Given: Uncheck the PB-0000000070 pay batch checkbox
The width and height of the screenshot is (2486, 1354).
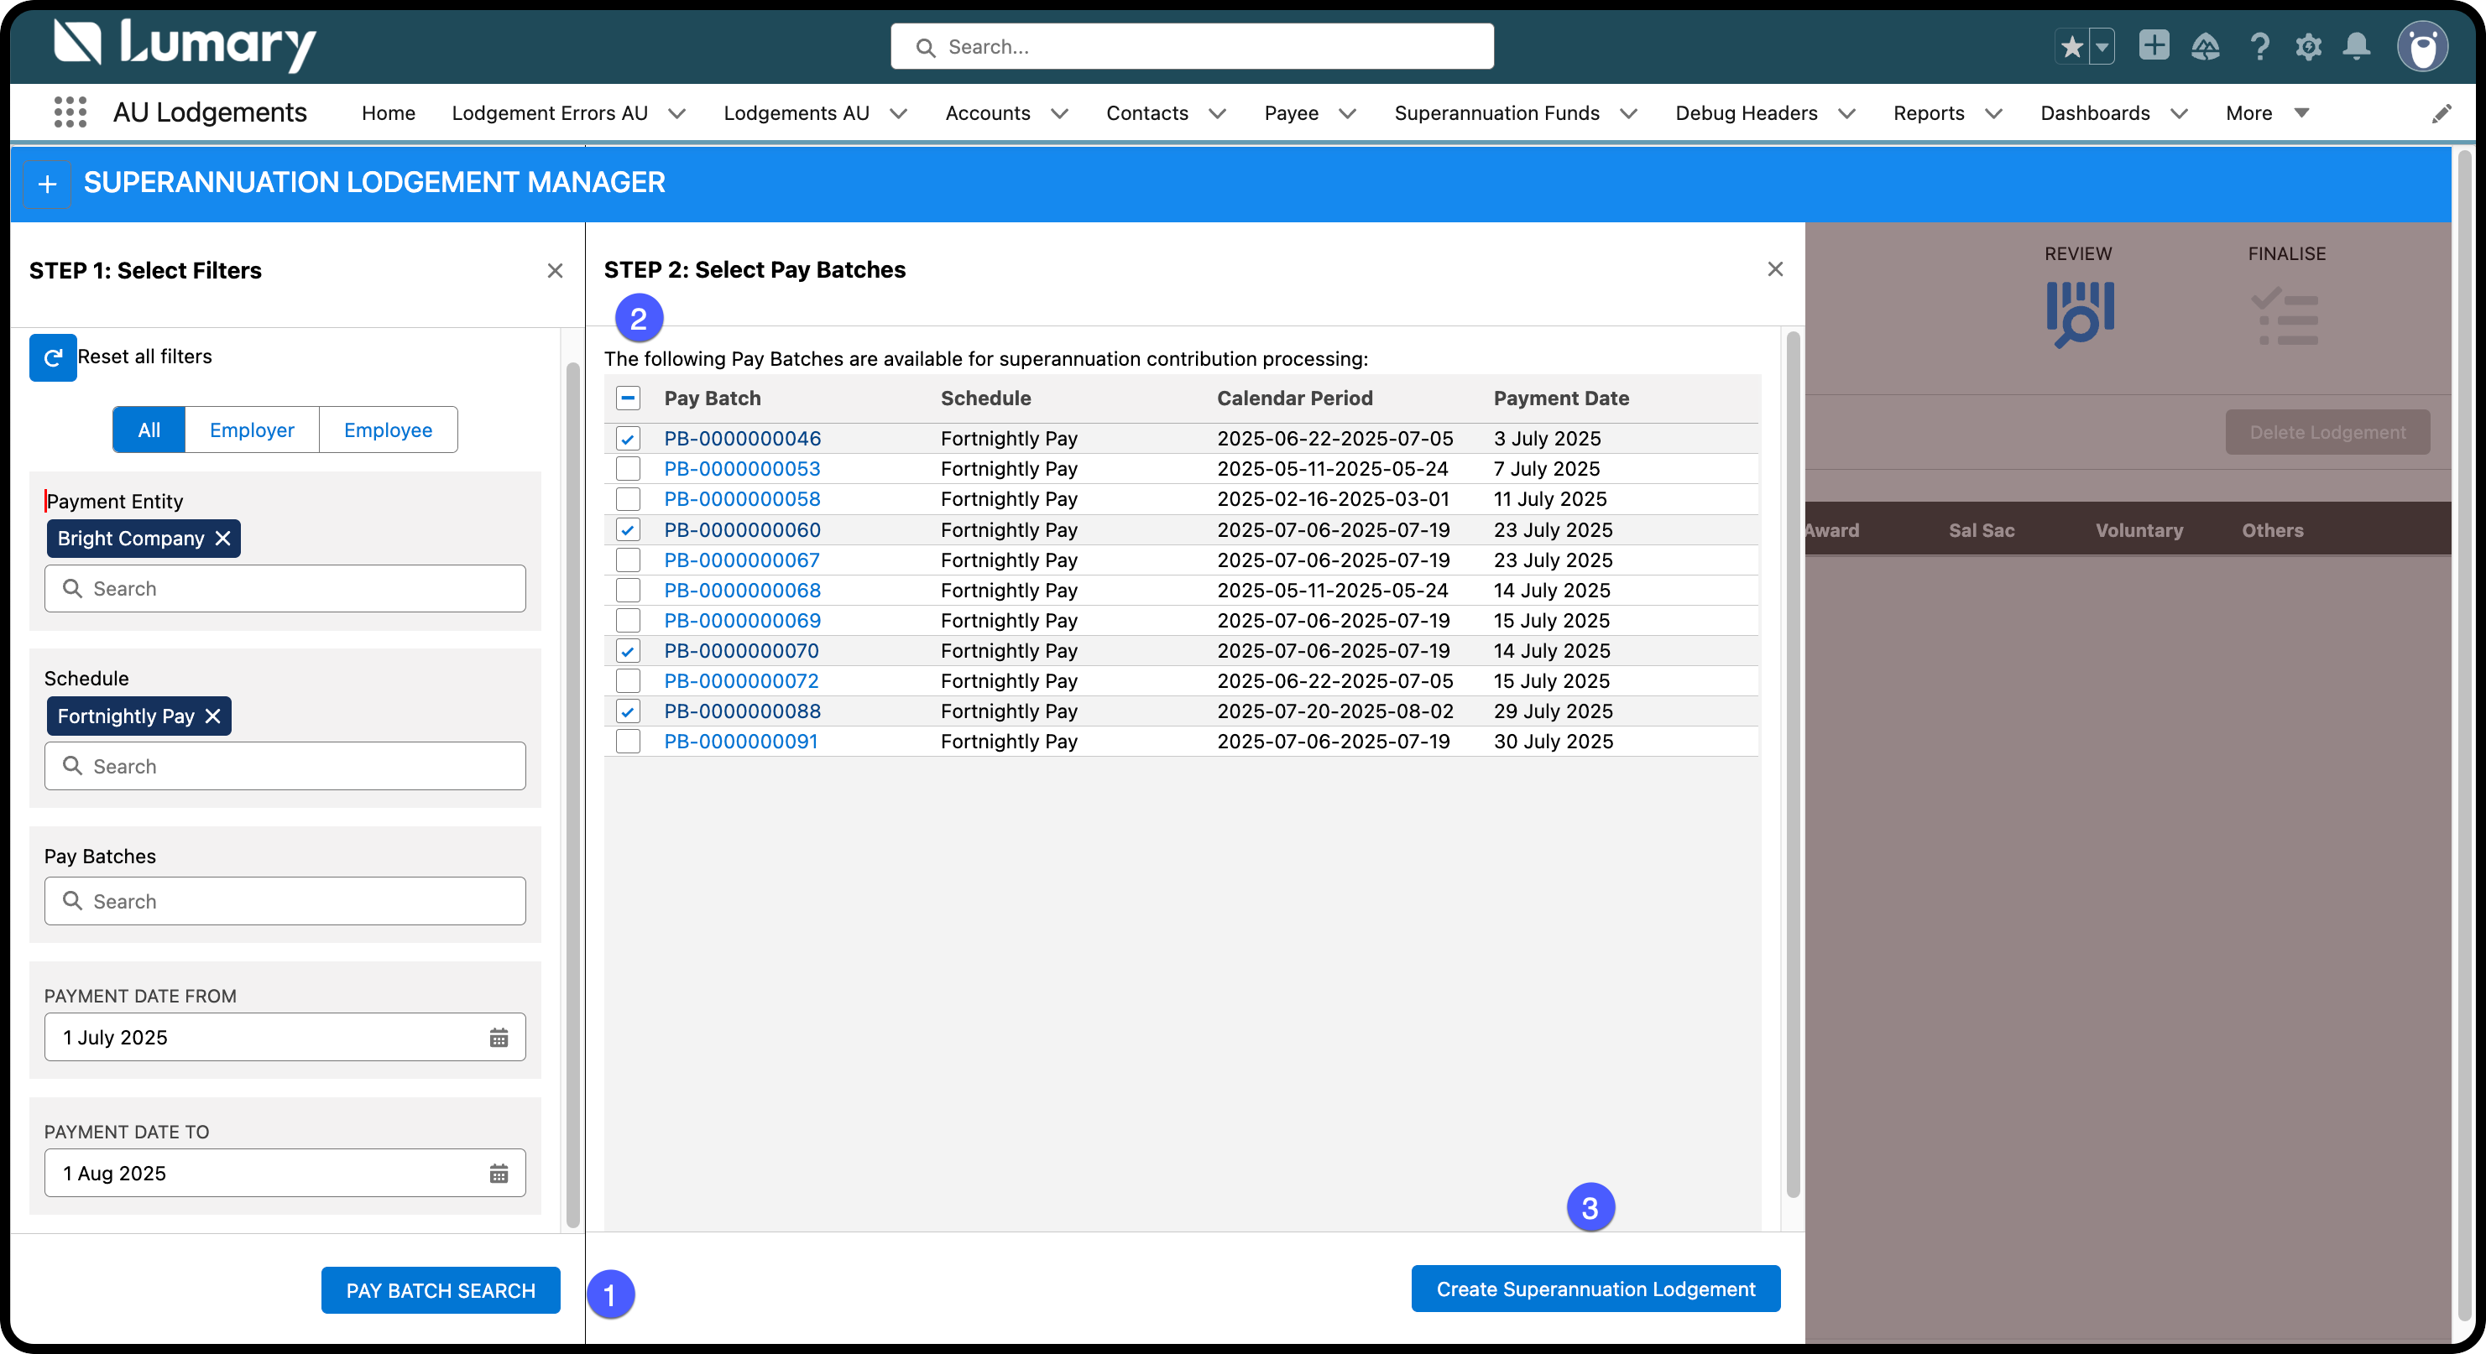Looking at the screenshot, I should tap(629, 651).
